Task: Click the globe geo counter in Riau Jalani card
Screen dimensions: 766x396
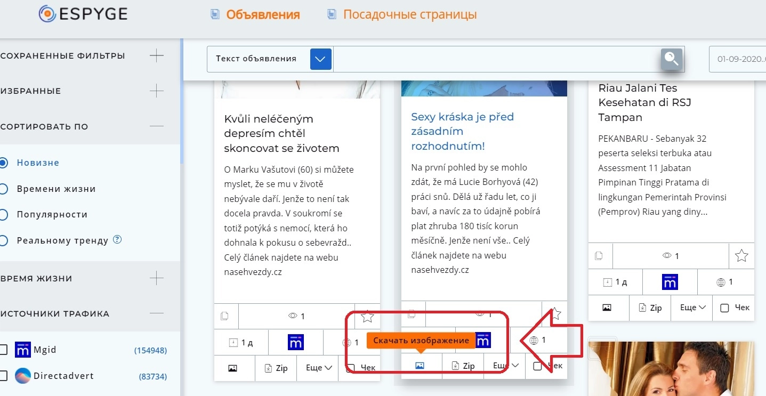Action: click(x=724, y=282)
